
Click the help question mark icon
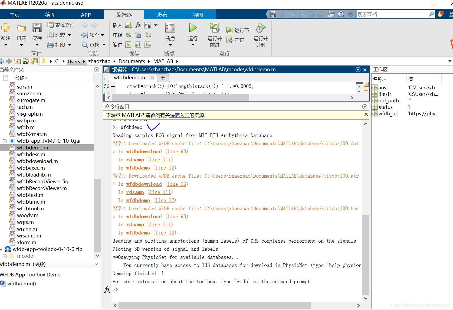coord(341,14)
